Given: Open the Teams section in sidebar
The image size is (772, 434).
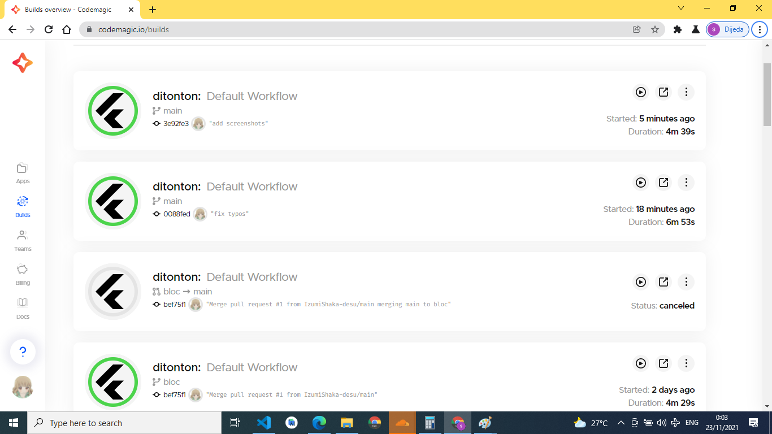Looking at the screenshot, I should coord(23,241).
